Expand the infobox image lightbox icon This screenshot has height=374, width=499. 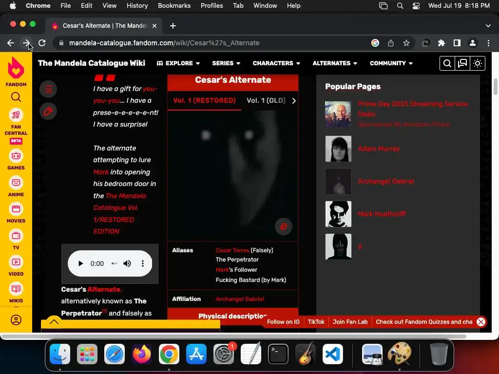(x=284, y=226)
